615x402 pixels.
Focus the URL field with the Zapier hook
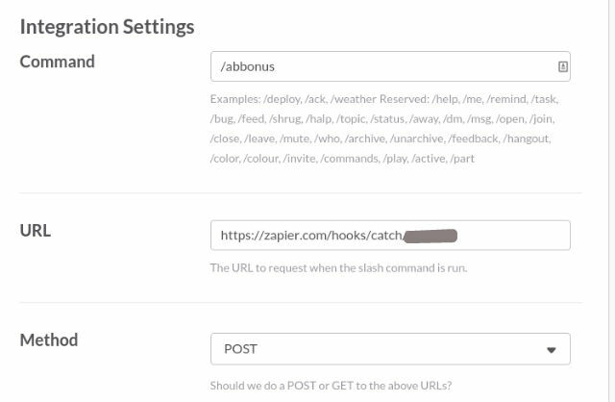390,236
